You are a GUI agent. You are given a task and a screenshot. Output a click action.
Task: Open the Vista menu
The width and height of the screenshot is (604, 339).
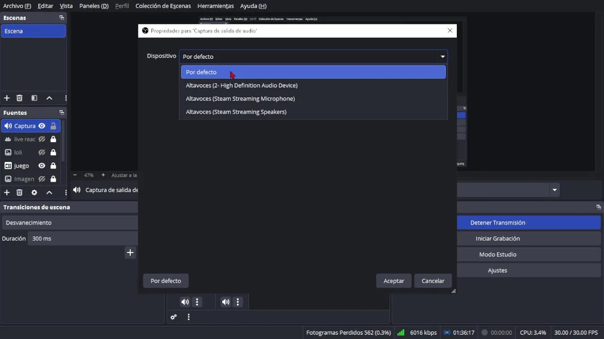point(66,6)
